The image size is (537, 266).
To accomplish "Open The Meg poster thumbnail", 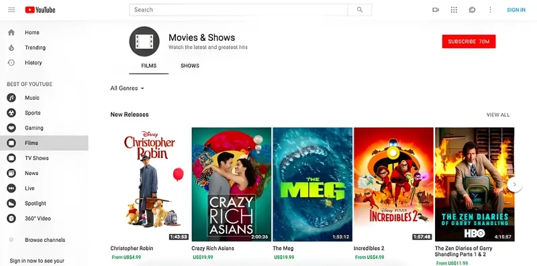I will tap(312, 184).
